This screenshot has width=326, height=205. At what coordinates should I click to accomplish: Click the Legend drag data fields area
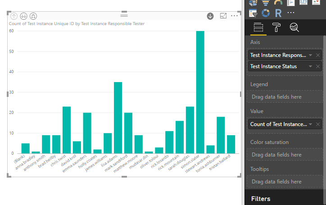coord(285,97)
